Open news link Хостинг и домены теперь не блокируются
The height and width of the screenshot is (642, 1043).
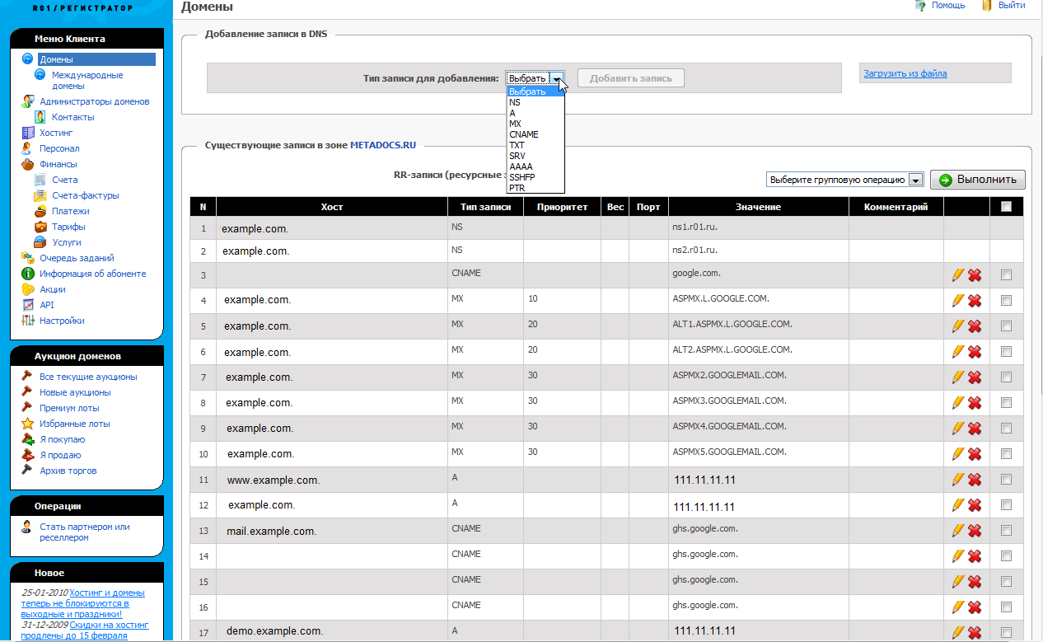(x=83, y=603)
